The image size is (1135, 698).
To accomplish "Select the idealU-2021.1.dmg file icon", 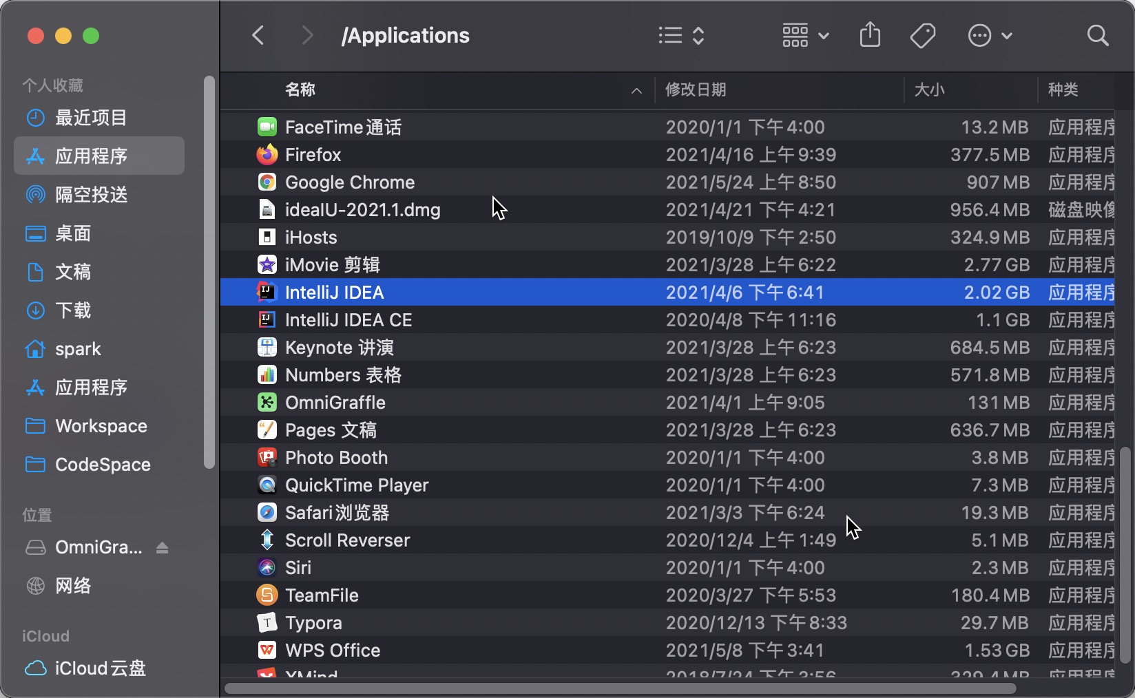I will tap(267, 210).
